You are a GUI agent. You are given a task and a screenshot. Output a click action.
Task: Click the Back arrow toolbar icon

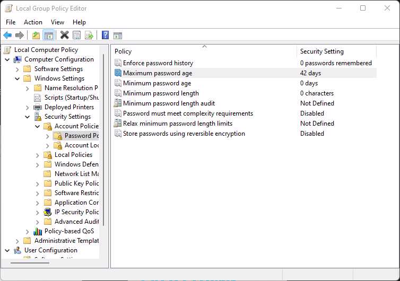coord(7,36)
